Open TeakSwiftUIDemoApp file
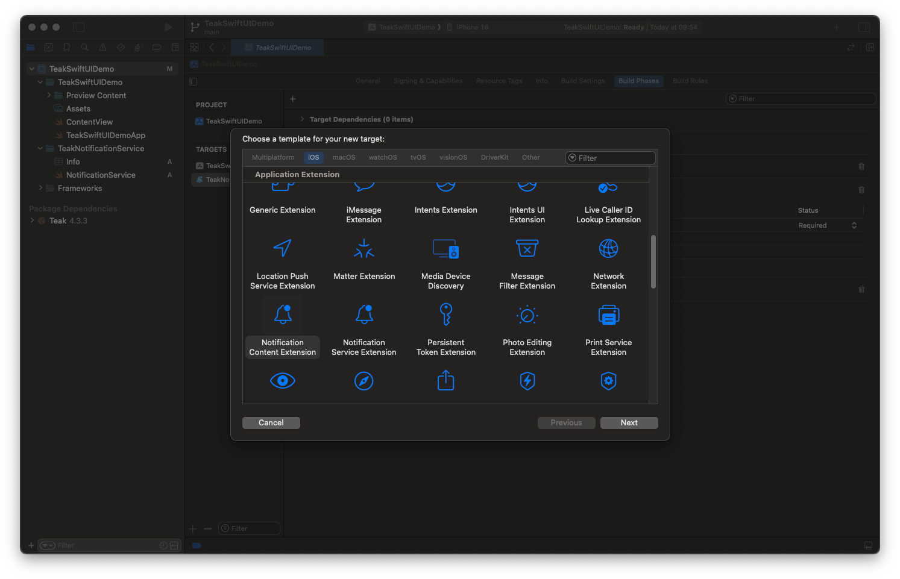Image resolution: width=900 pixels, height=579 pixels. tap(105, 135)
